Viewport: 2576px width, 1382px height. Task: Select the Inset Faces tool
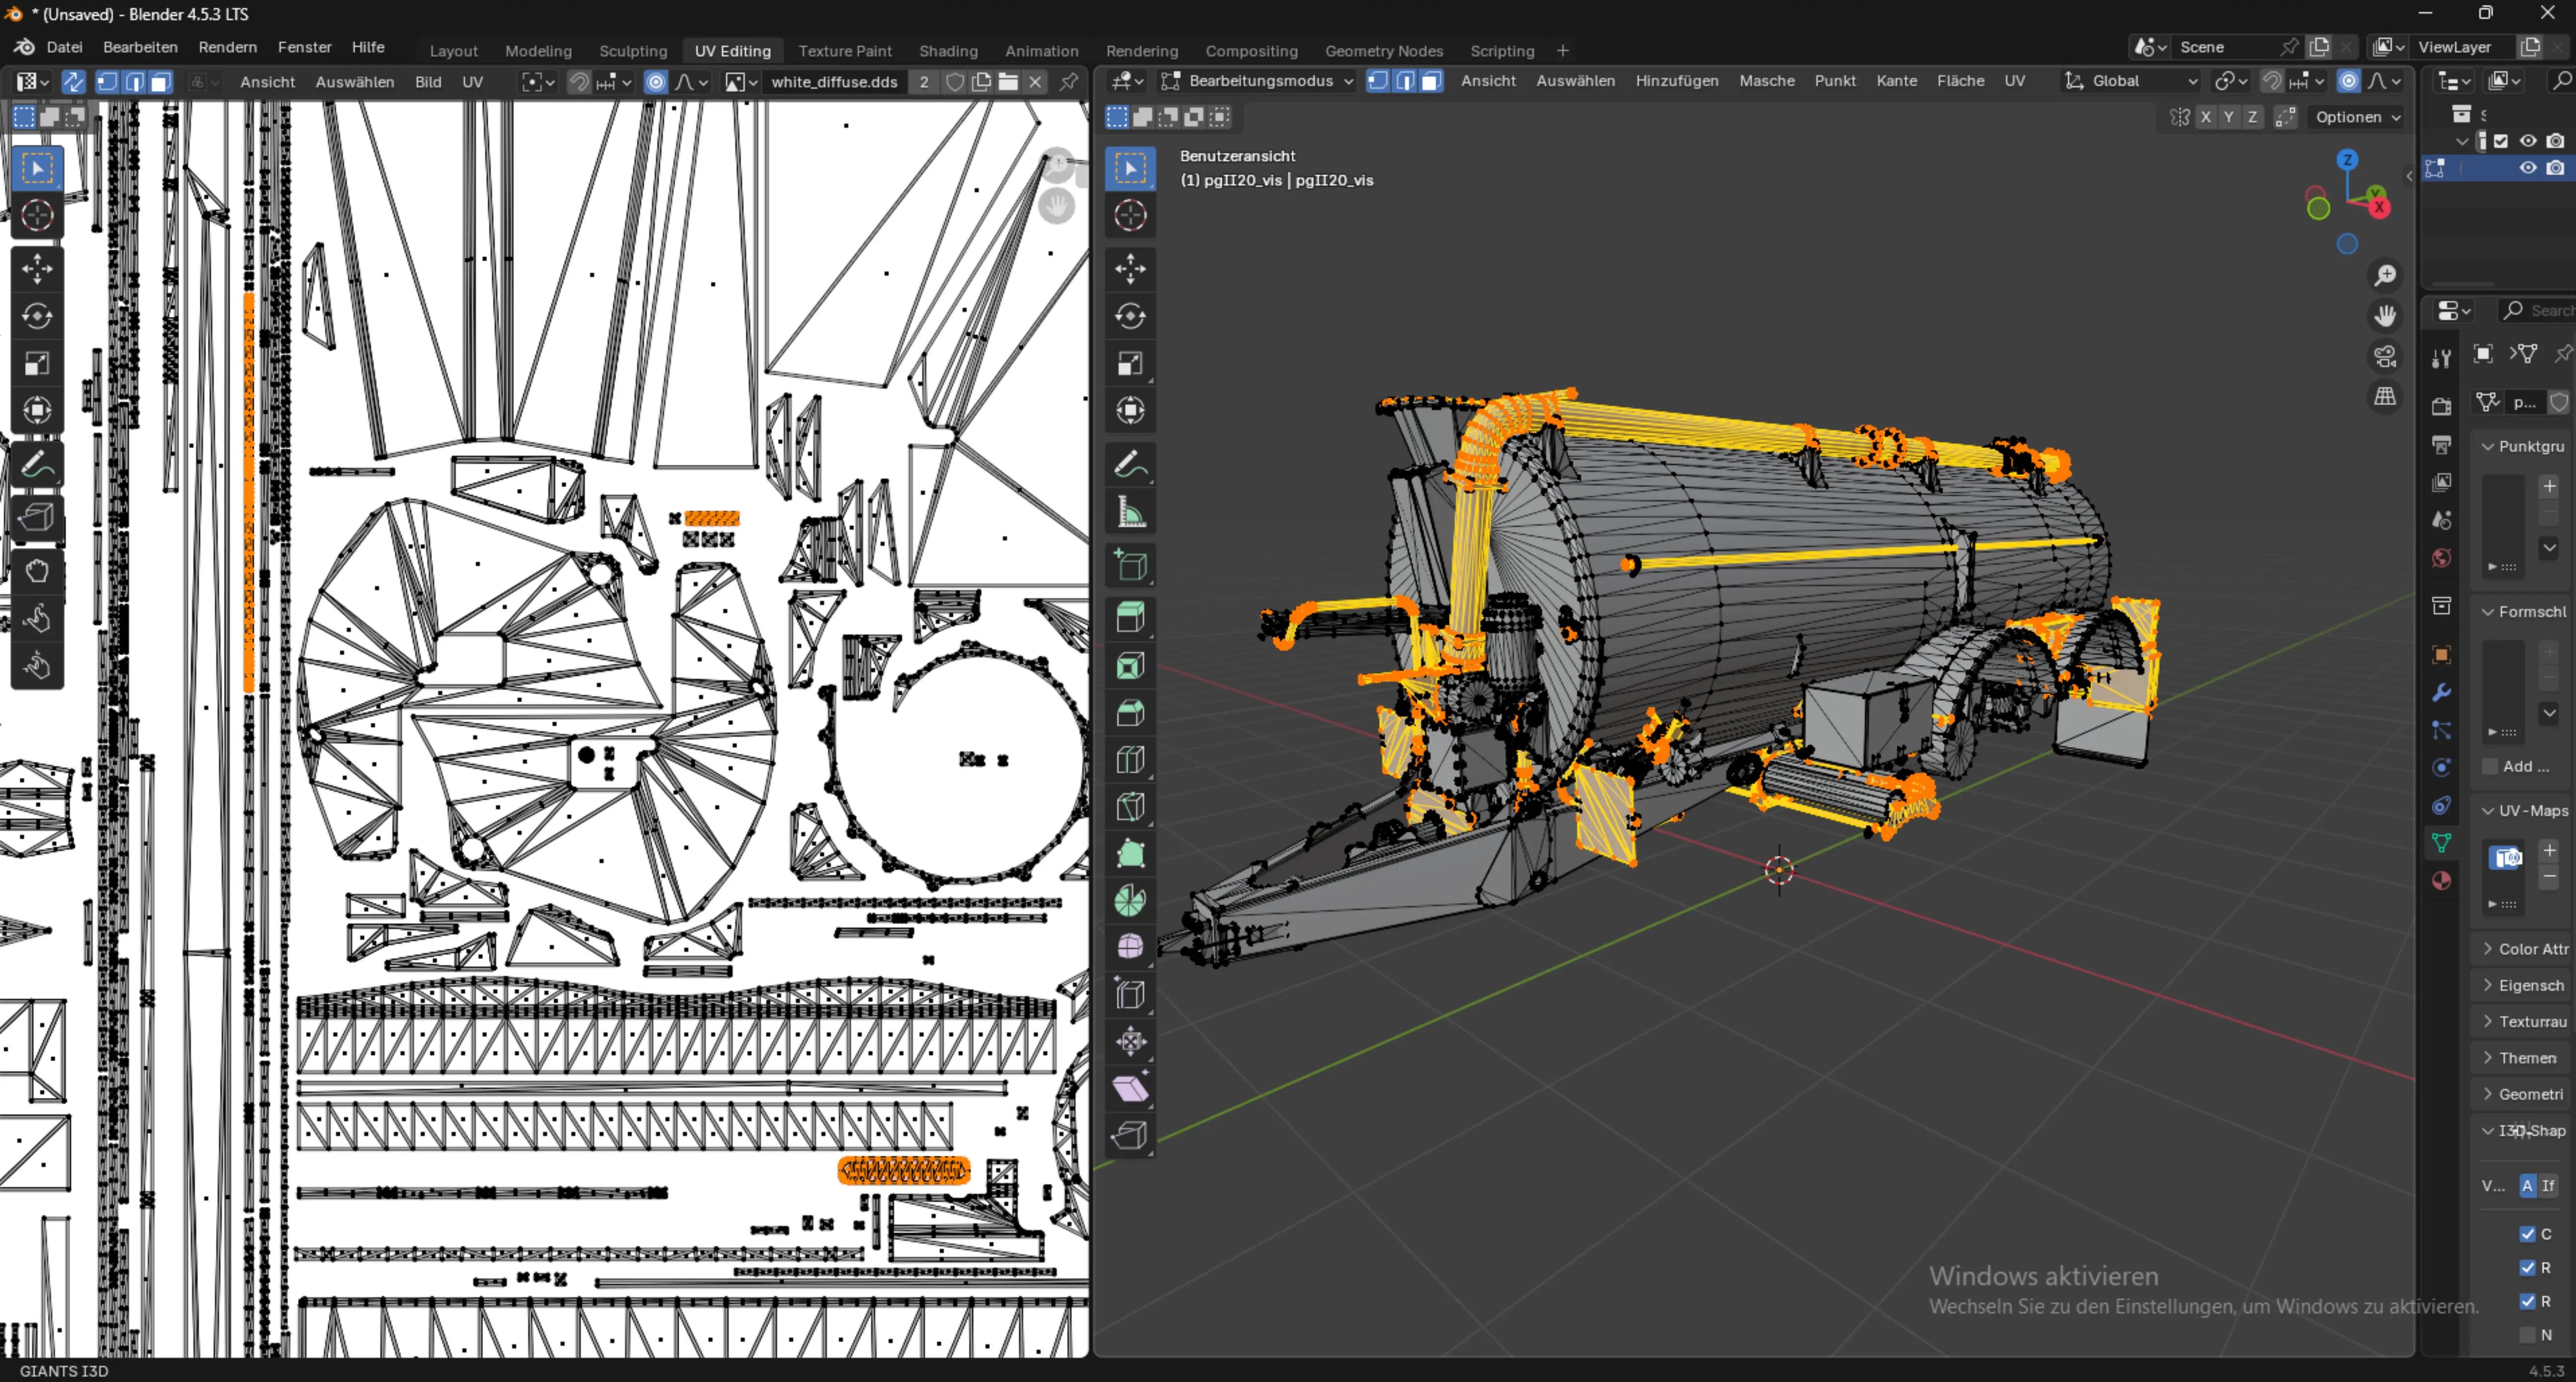(x=1130, y=666)
